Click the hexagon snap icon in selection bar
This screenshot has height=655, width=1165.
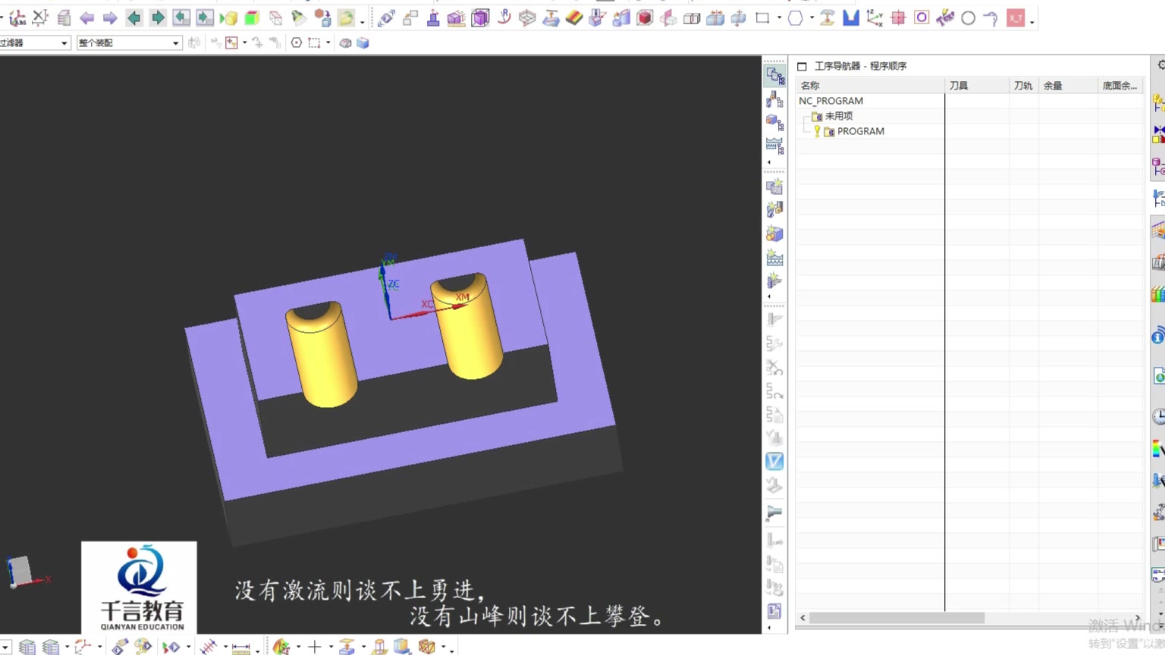click(x=297, y=43)
